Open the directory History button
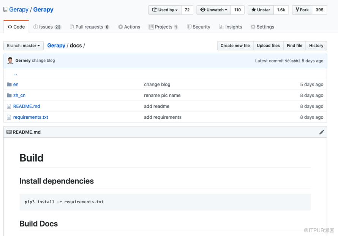Image resolution: width=338 pixels, height=236 pixels. pos(316,46)
